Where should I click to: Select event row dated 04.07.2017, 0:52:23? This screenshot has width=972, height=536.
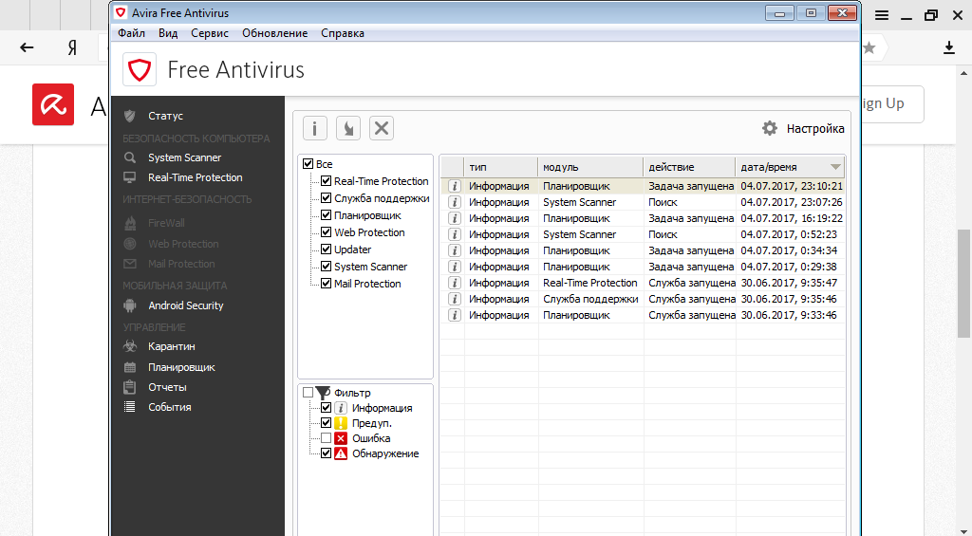pyautogui.click(x=643, y=234)
